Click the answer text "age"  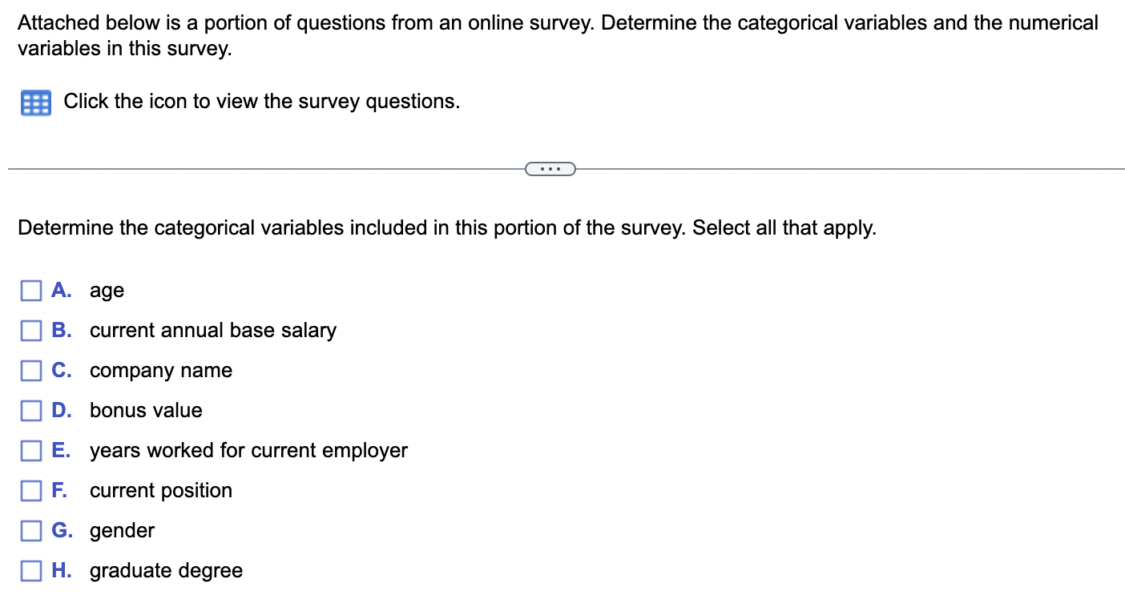tap(107, 290)
